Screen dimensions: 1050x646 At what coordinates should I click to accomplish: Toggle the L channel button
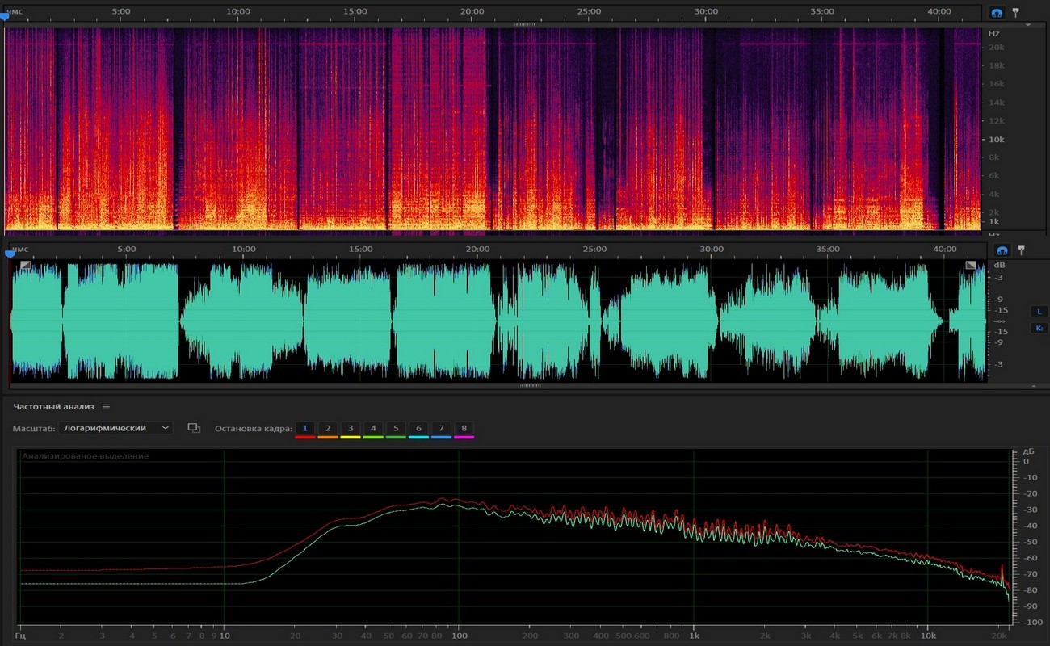1039,312
